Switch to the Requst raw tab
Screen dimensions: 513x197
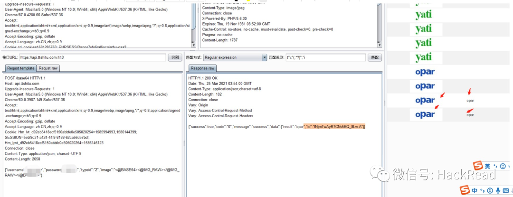[48, 68]
